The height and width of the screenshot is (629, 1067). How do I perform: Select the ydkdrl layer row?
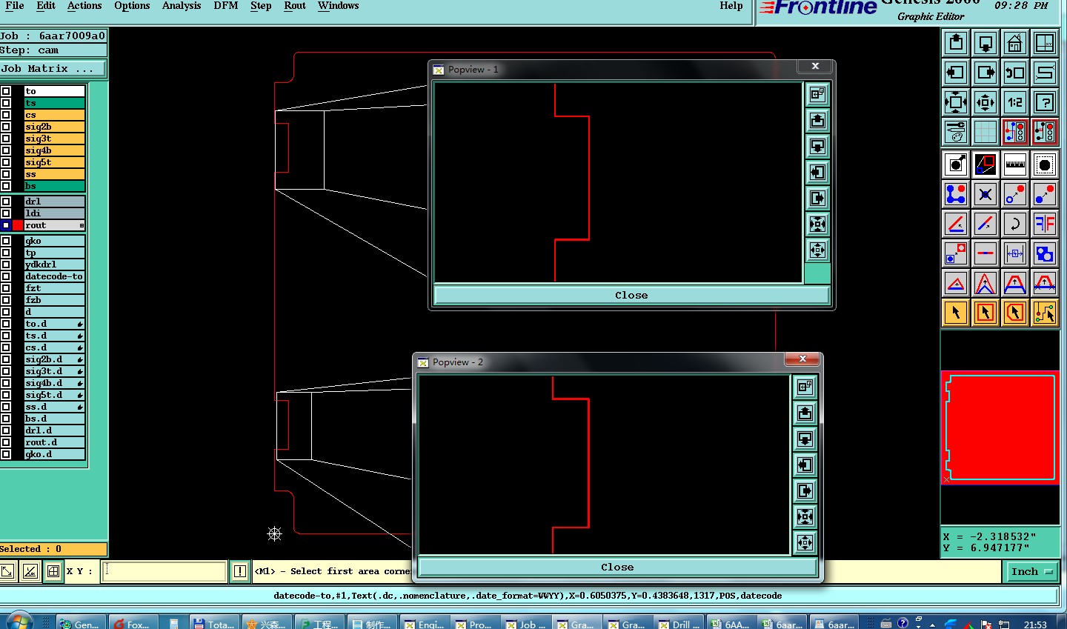(55, 264)
